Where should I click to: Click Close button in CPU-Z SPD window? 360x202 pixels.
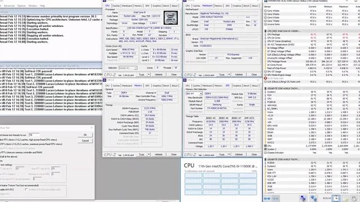pyautogui.click(x=254, y=154)
